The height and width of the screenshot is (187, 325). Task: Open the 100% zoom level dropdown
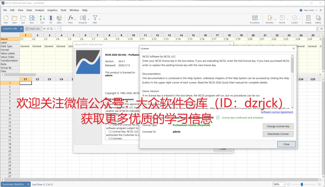coord(283,184)
